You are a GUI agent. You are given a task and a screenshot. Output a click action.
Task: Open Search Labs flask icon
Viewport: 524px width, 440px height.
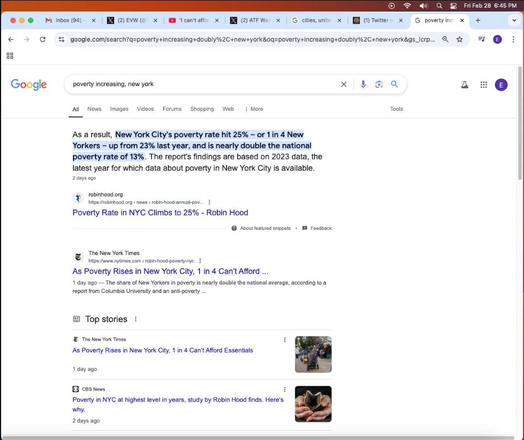pos(465,84)
